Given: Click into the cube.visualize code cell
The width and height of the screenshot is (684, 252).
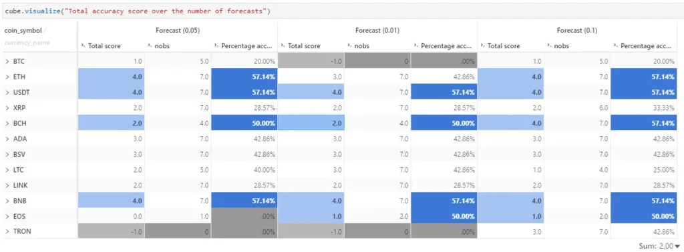Looking at the screenshot, I should [342, 11].
